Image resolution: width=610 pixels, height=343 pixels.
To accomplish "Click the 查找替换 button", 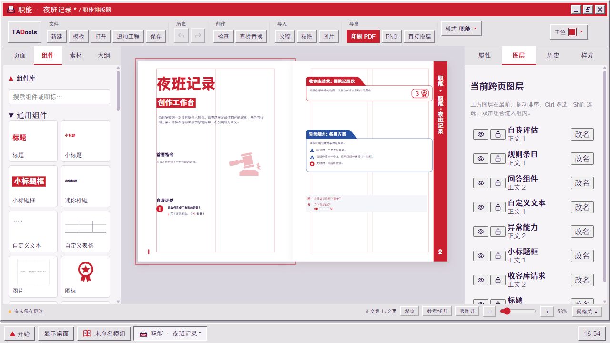I will click(x=251, y=36).
